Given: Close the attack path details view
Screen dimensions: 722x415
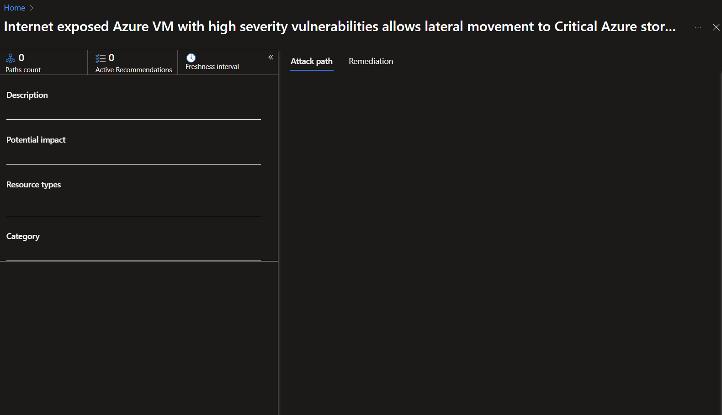Looking at the screenshot, I should point(716,27).
